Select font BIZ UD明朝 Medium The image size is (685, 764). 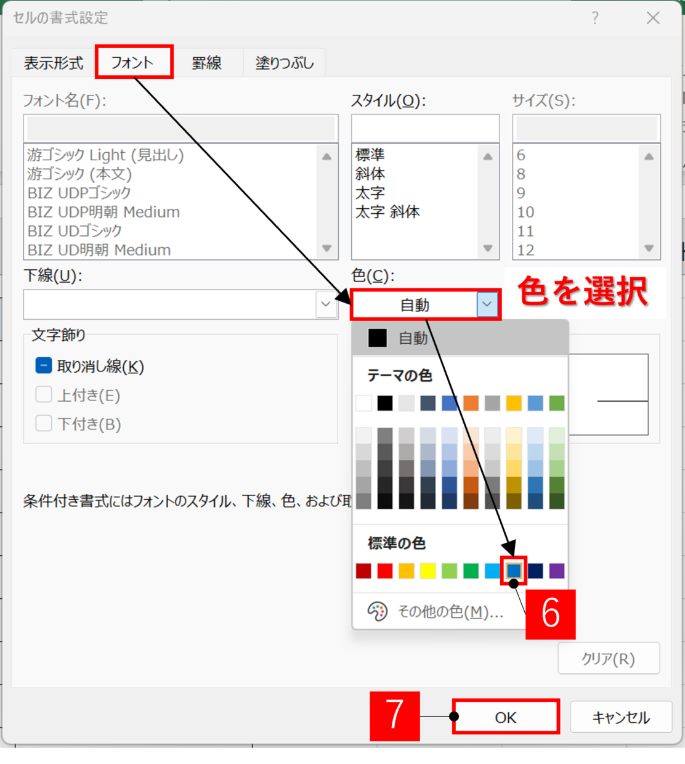(99, 250)
